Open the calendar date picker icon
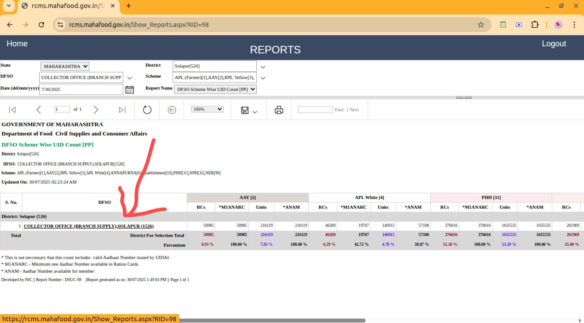 129,89
